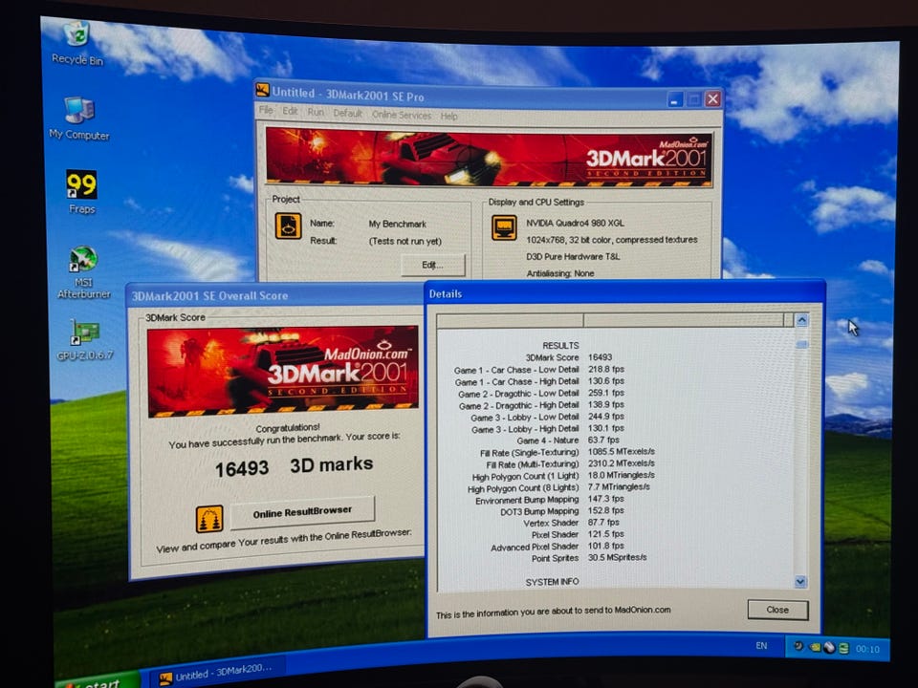918x688 pixels.
Task: Click the Edit... button in Project
Action: (433, 265)
